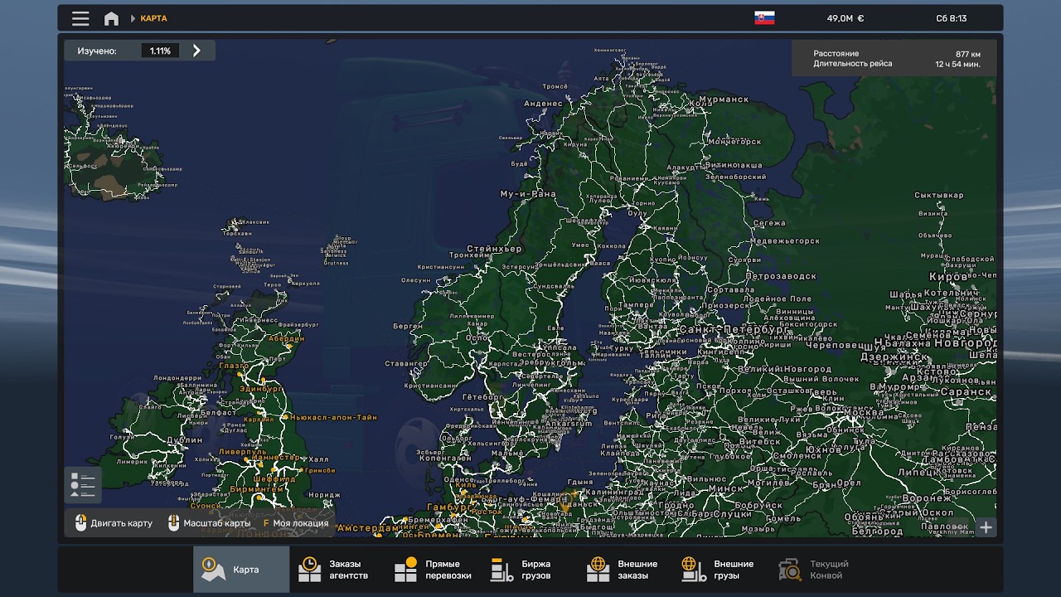The image size is (1061, 597).
Task: Select Берген on the map
Action: (x=408, y=327)
